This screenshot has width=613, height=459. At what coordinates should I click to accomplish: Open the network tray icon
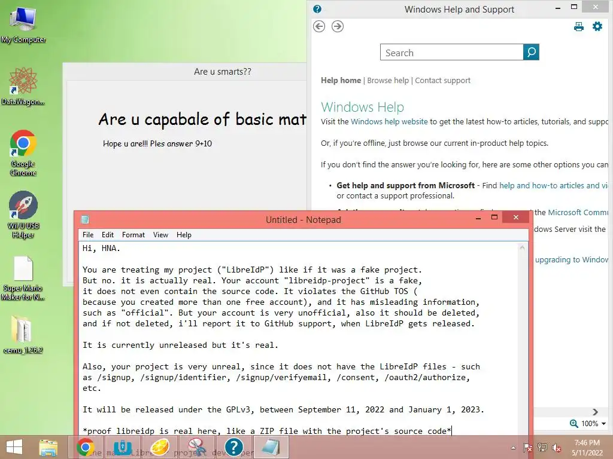point(542,448)
